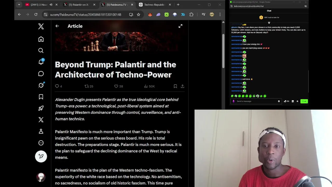Click username gilcein in Kick chat
This screenshot has width=332, height=187.
point(234,27)
